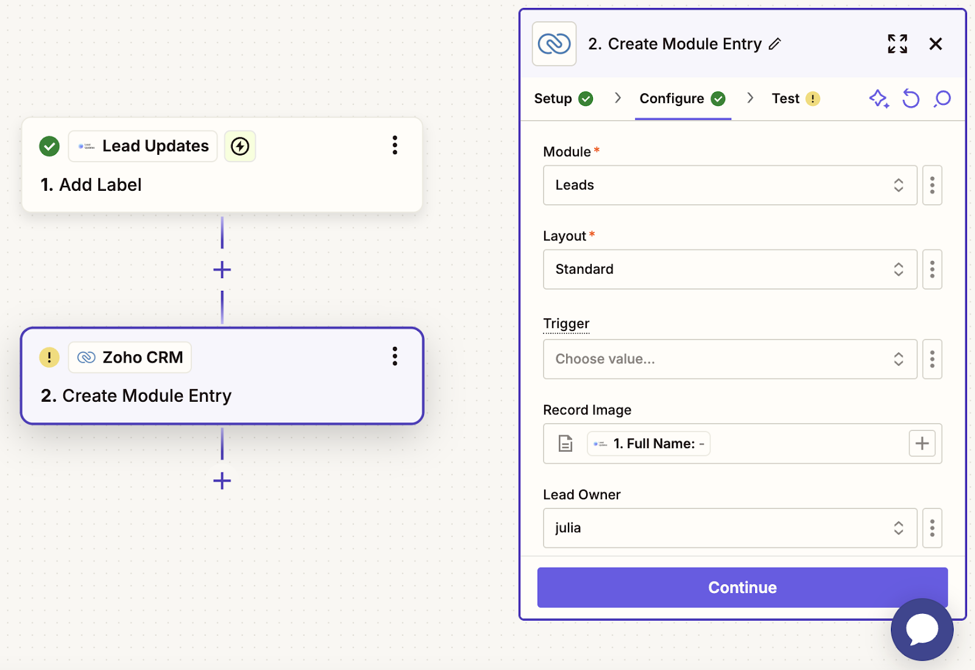Expand the step editor panel to fullscreen
Image resolution: width=975 pixels, height=670 pixels.
[897, 44]
